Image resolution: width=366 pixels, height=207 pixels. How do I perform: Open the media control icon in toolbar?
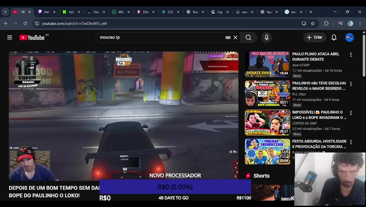[341, 24]
